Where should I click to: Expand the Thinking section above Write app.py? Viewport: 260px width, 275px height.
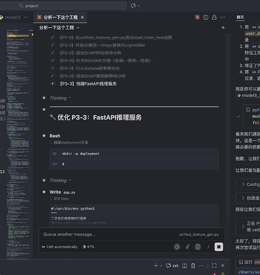coord(60,180)
